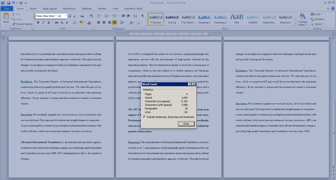Image resolution: width=336 pixels, height=180 pixels.
Task: Click the left indent marker on ruler
Action: (128, 35)
